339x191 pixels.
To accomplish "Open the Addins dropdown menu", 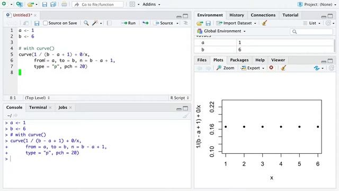I will pyautogui.click(x=151, y=4).
